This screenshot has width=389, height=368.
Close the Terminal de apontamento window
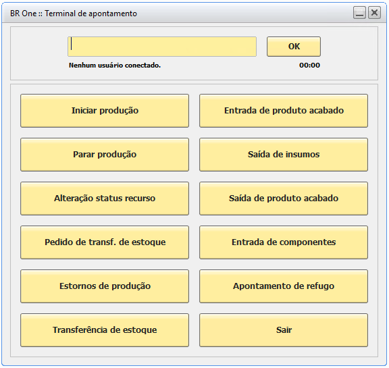(374, 13)
